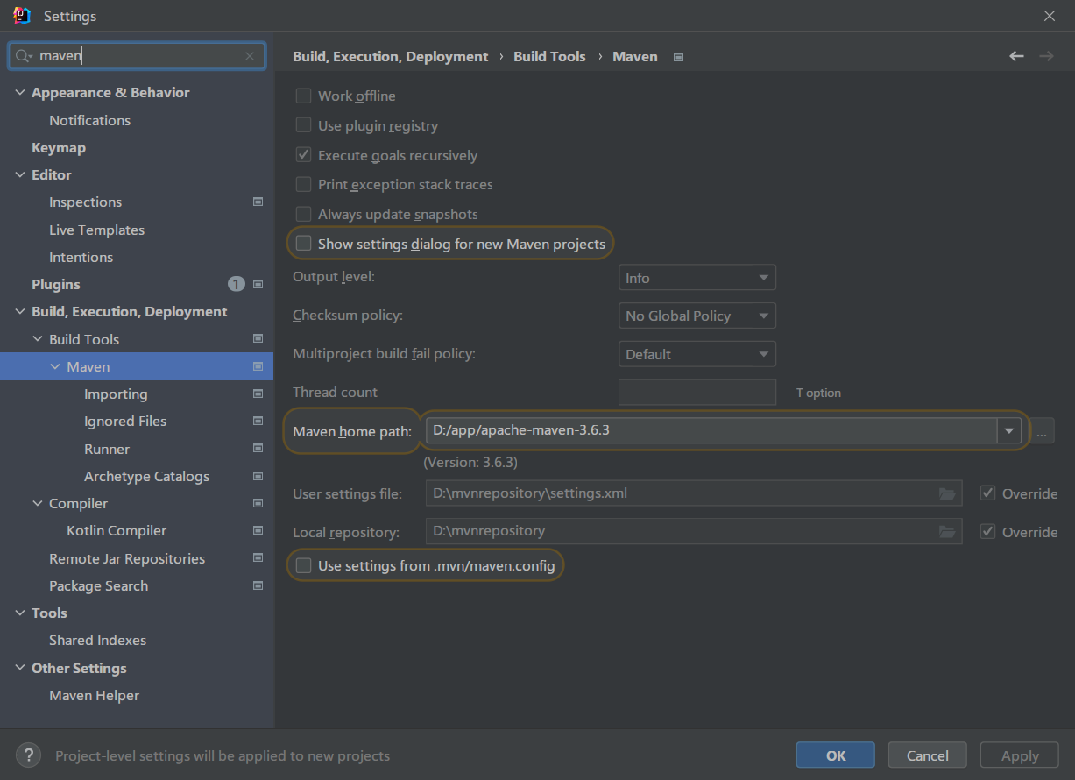
Task: Open Multiproject build fail policy dropdown
Action: point(697,354)
